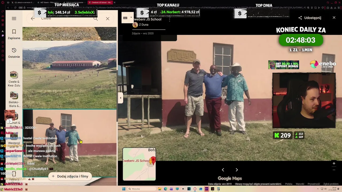
Task: Open Calculator from the taskbar
Action: 218,189
